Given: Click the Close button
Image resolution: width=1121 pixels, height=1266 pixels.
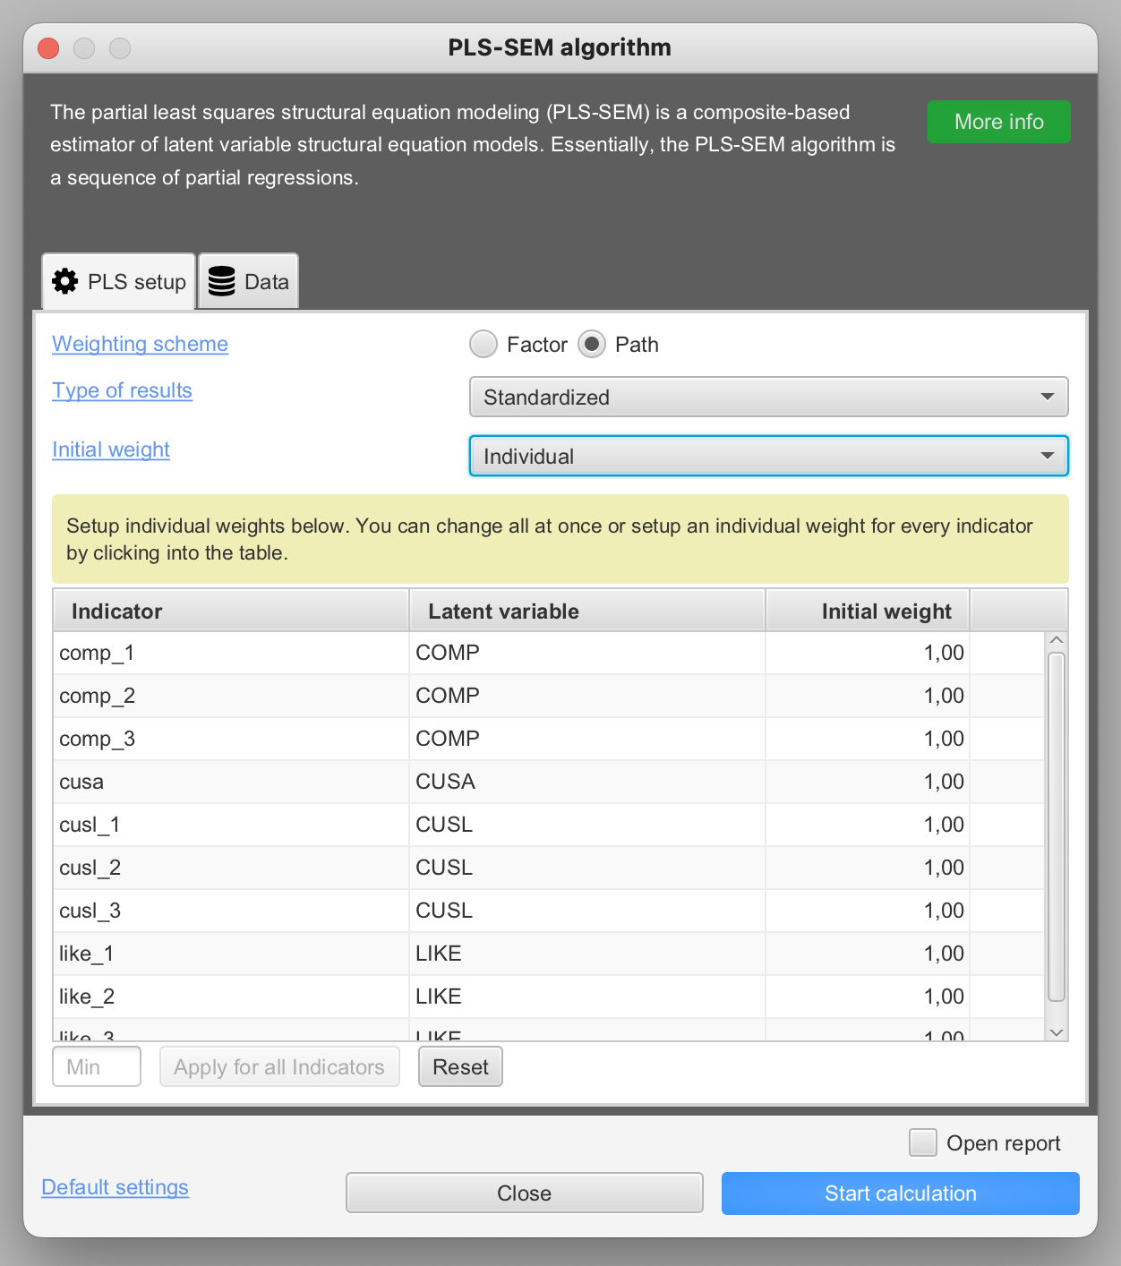Looking at the screenshot, I should click(x=525, y=1193).
